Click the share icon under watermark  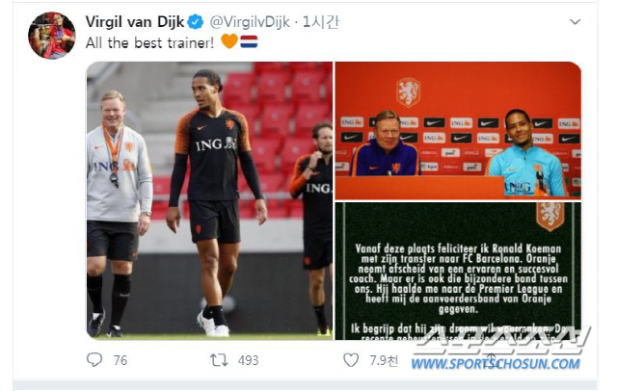coord(491,359)
